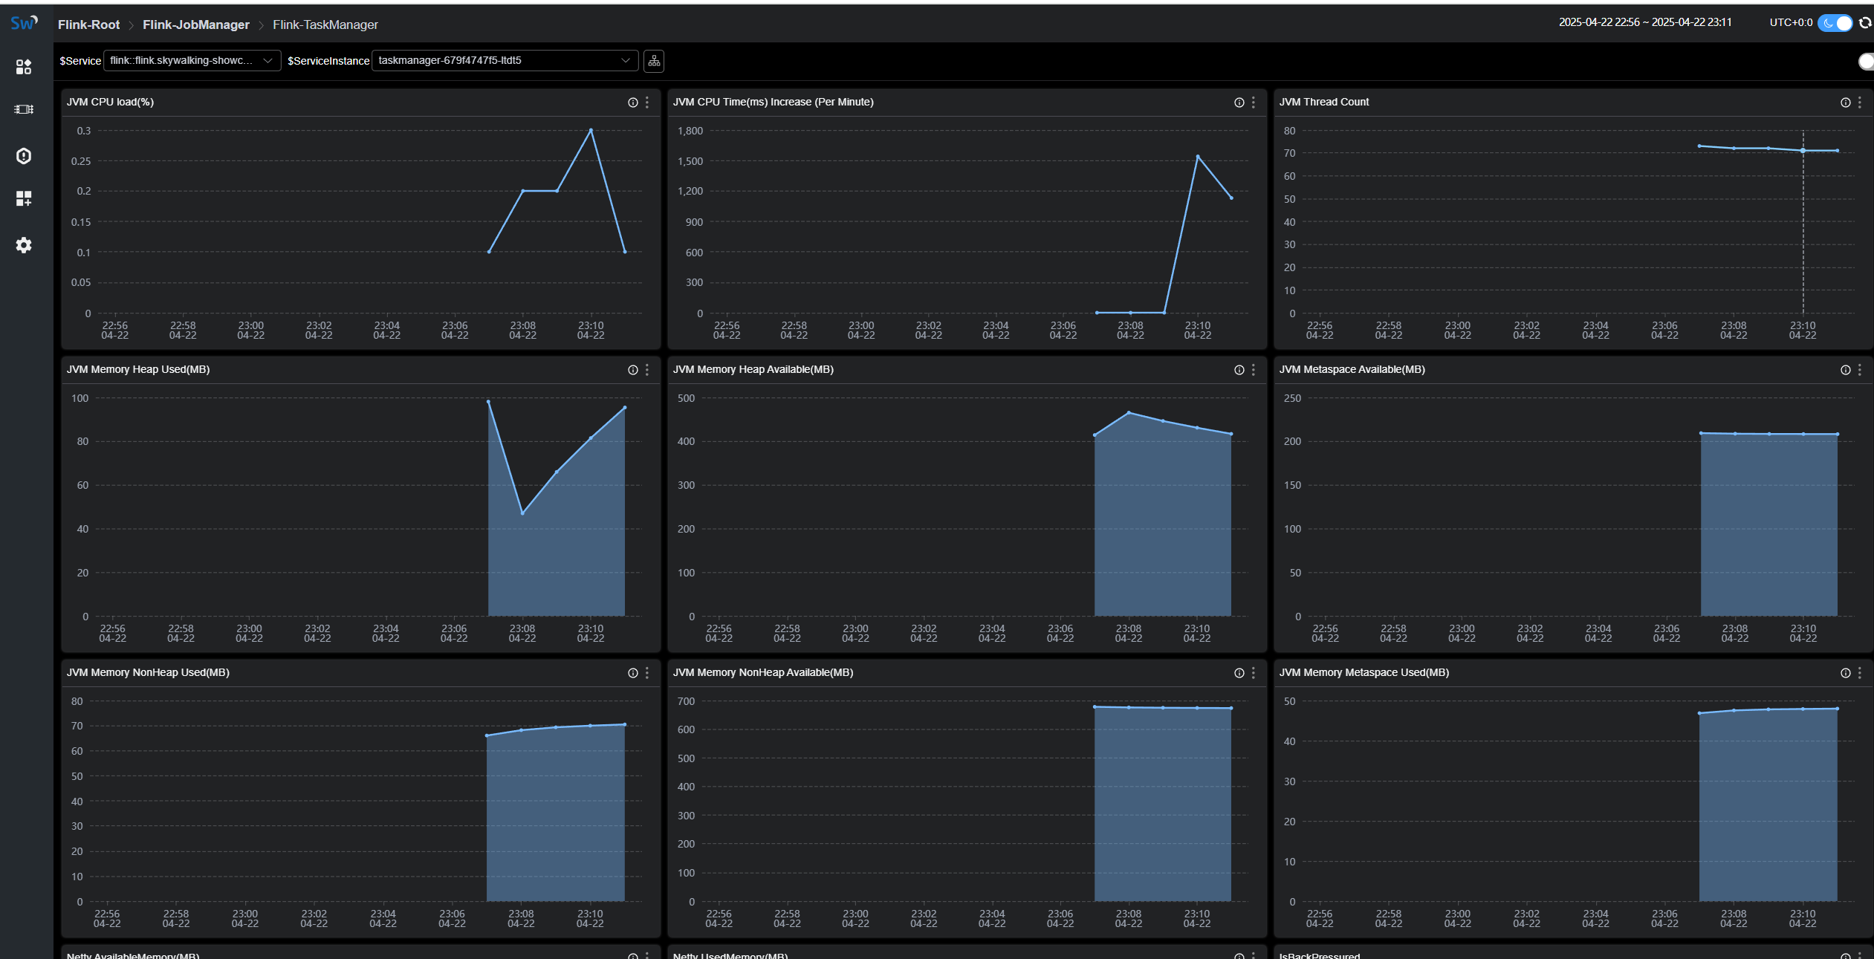Click the JVM CPU load peak data point
Screen dimensions: 1874x959
(x=591, y=130)
